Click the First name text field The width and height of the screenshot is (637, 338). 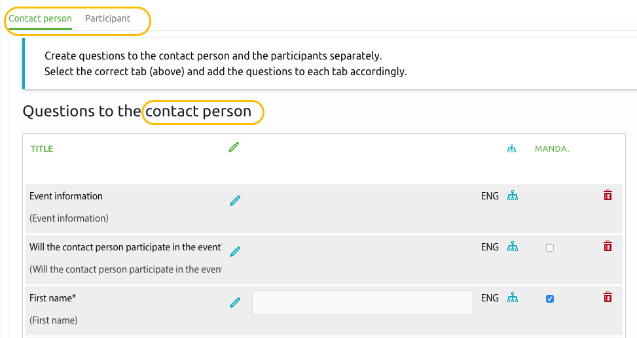363,303
